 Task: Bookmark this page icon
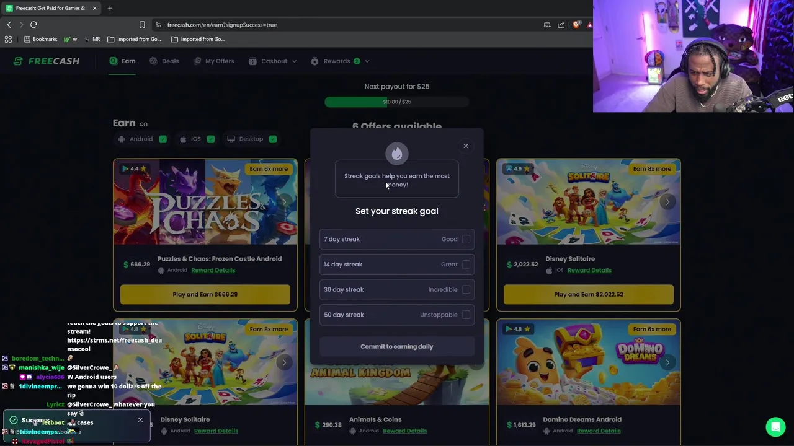pos(142,25)
